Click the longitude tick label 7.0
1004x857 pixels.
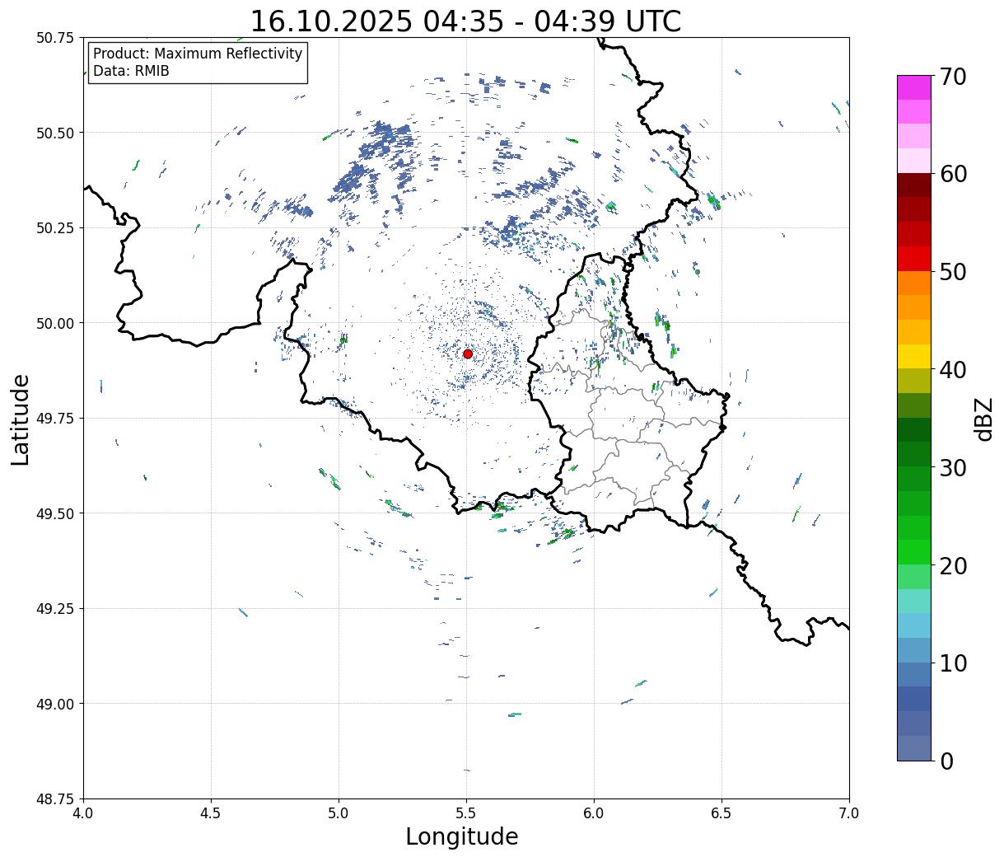pyautogui.click(x=849, y=813)
